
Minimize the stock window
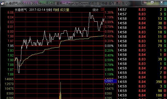pos(145,2)
